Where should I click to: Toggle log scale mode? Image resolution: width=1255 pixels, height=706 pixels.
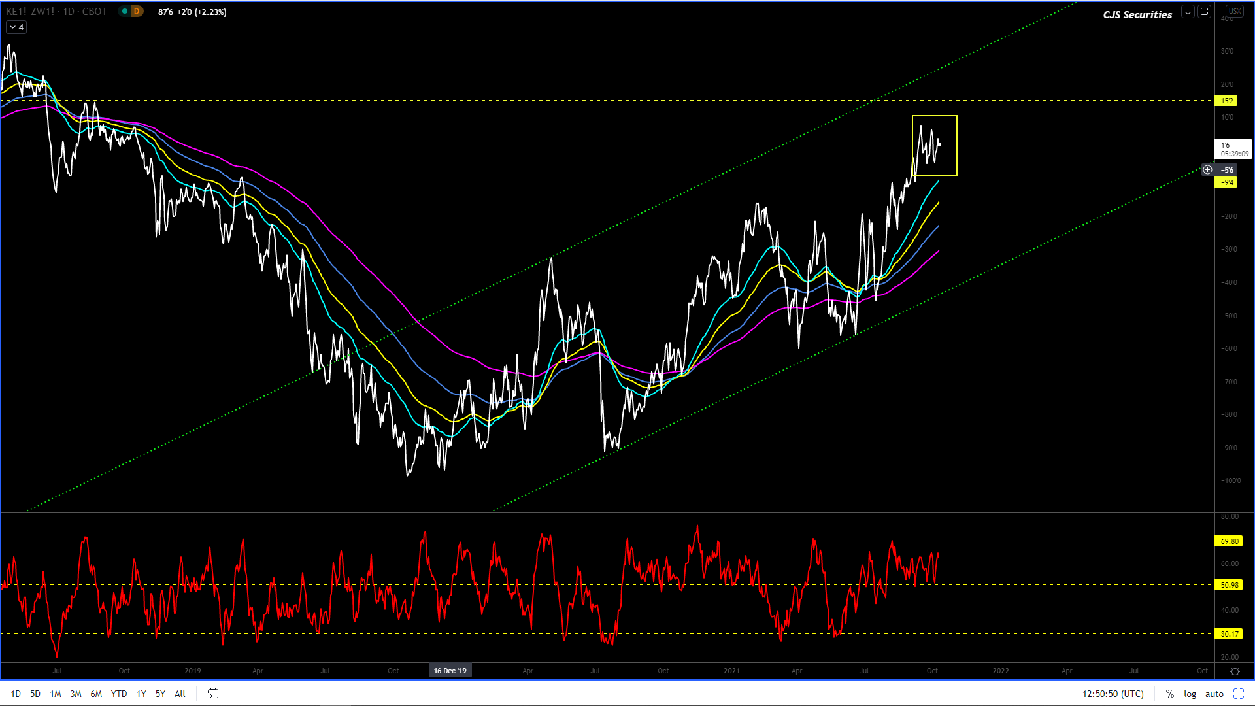coord(1190,694)
